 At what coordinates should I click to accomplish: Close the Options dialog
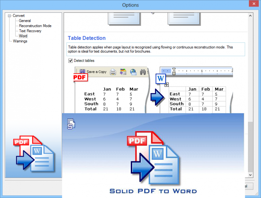click(x=254, y=4)
